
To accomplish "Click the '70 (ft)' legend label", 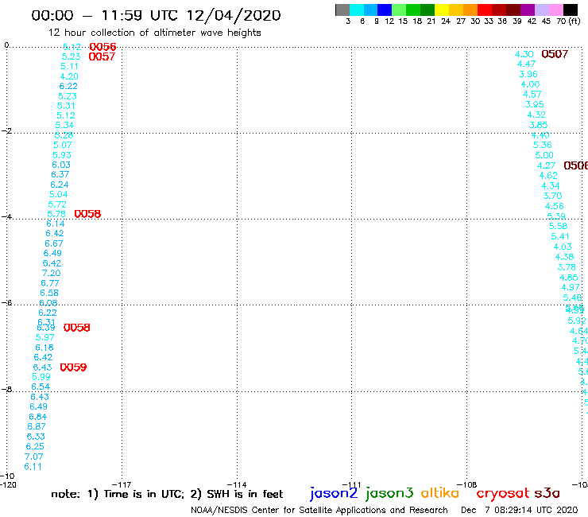I will coord(568,21).
